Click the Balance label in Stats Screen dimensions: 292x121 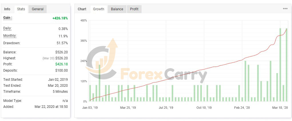[10, 52]
